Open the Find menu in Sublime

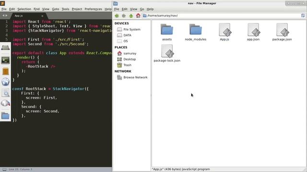tap(36, 9)
